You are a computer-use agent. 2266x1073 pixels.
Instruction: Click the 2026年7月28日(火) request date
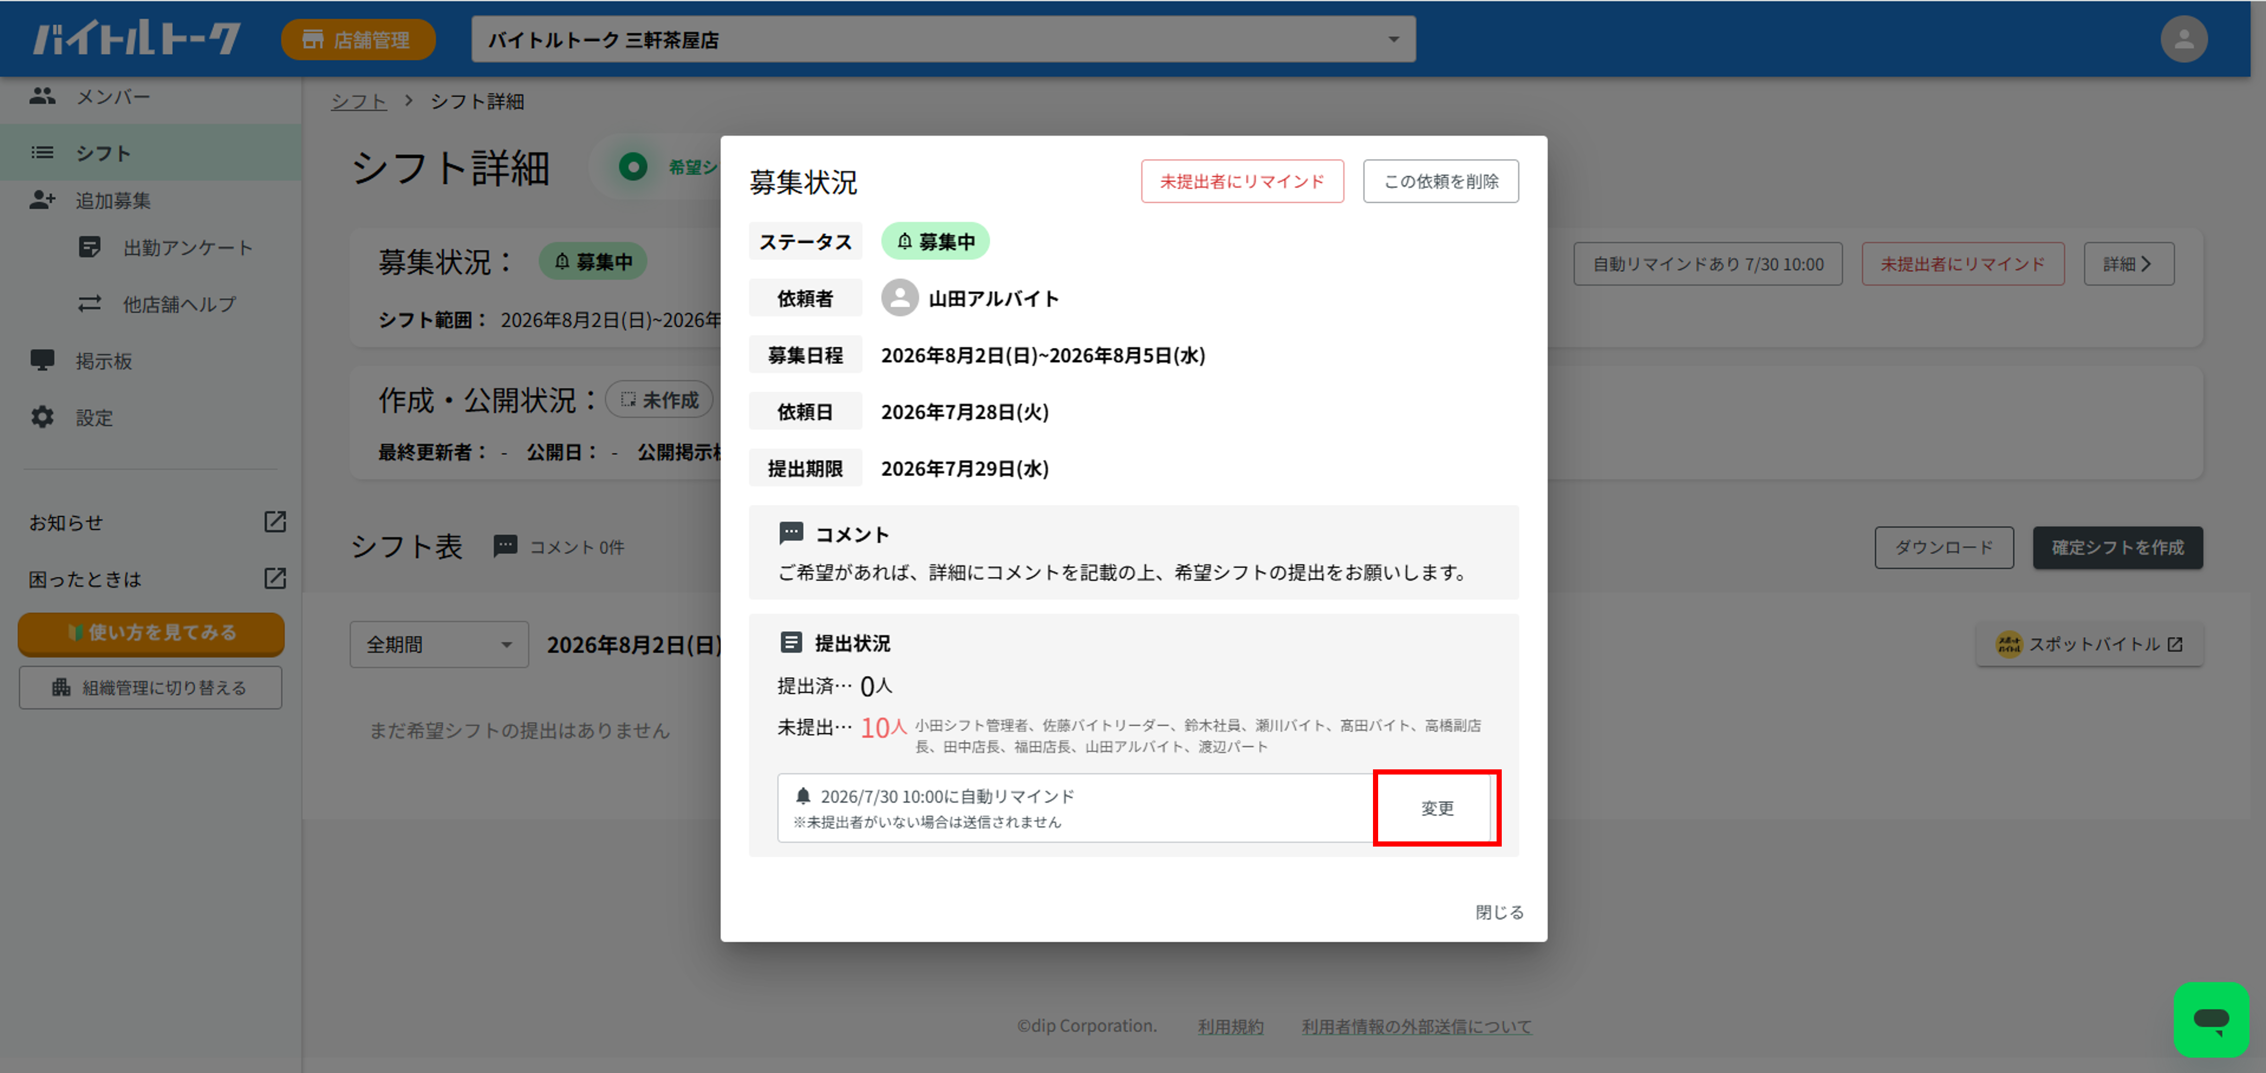coord(965,412)
